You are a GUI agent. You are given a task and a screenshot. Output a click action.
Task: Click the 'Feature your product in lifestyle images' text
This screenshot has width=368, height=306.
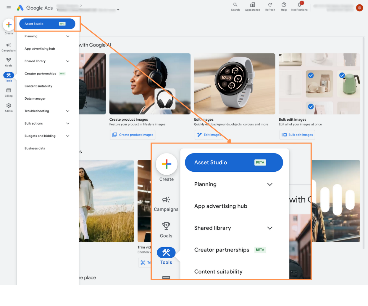137,124
